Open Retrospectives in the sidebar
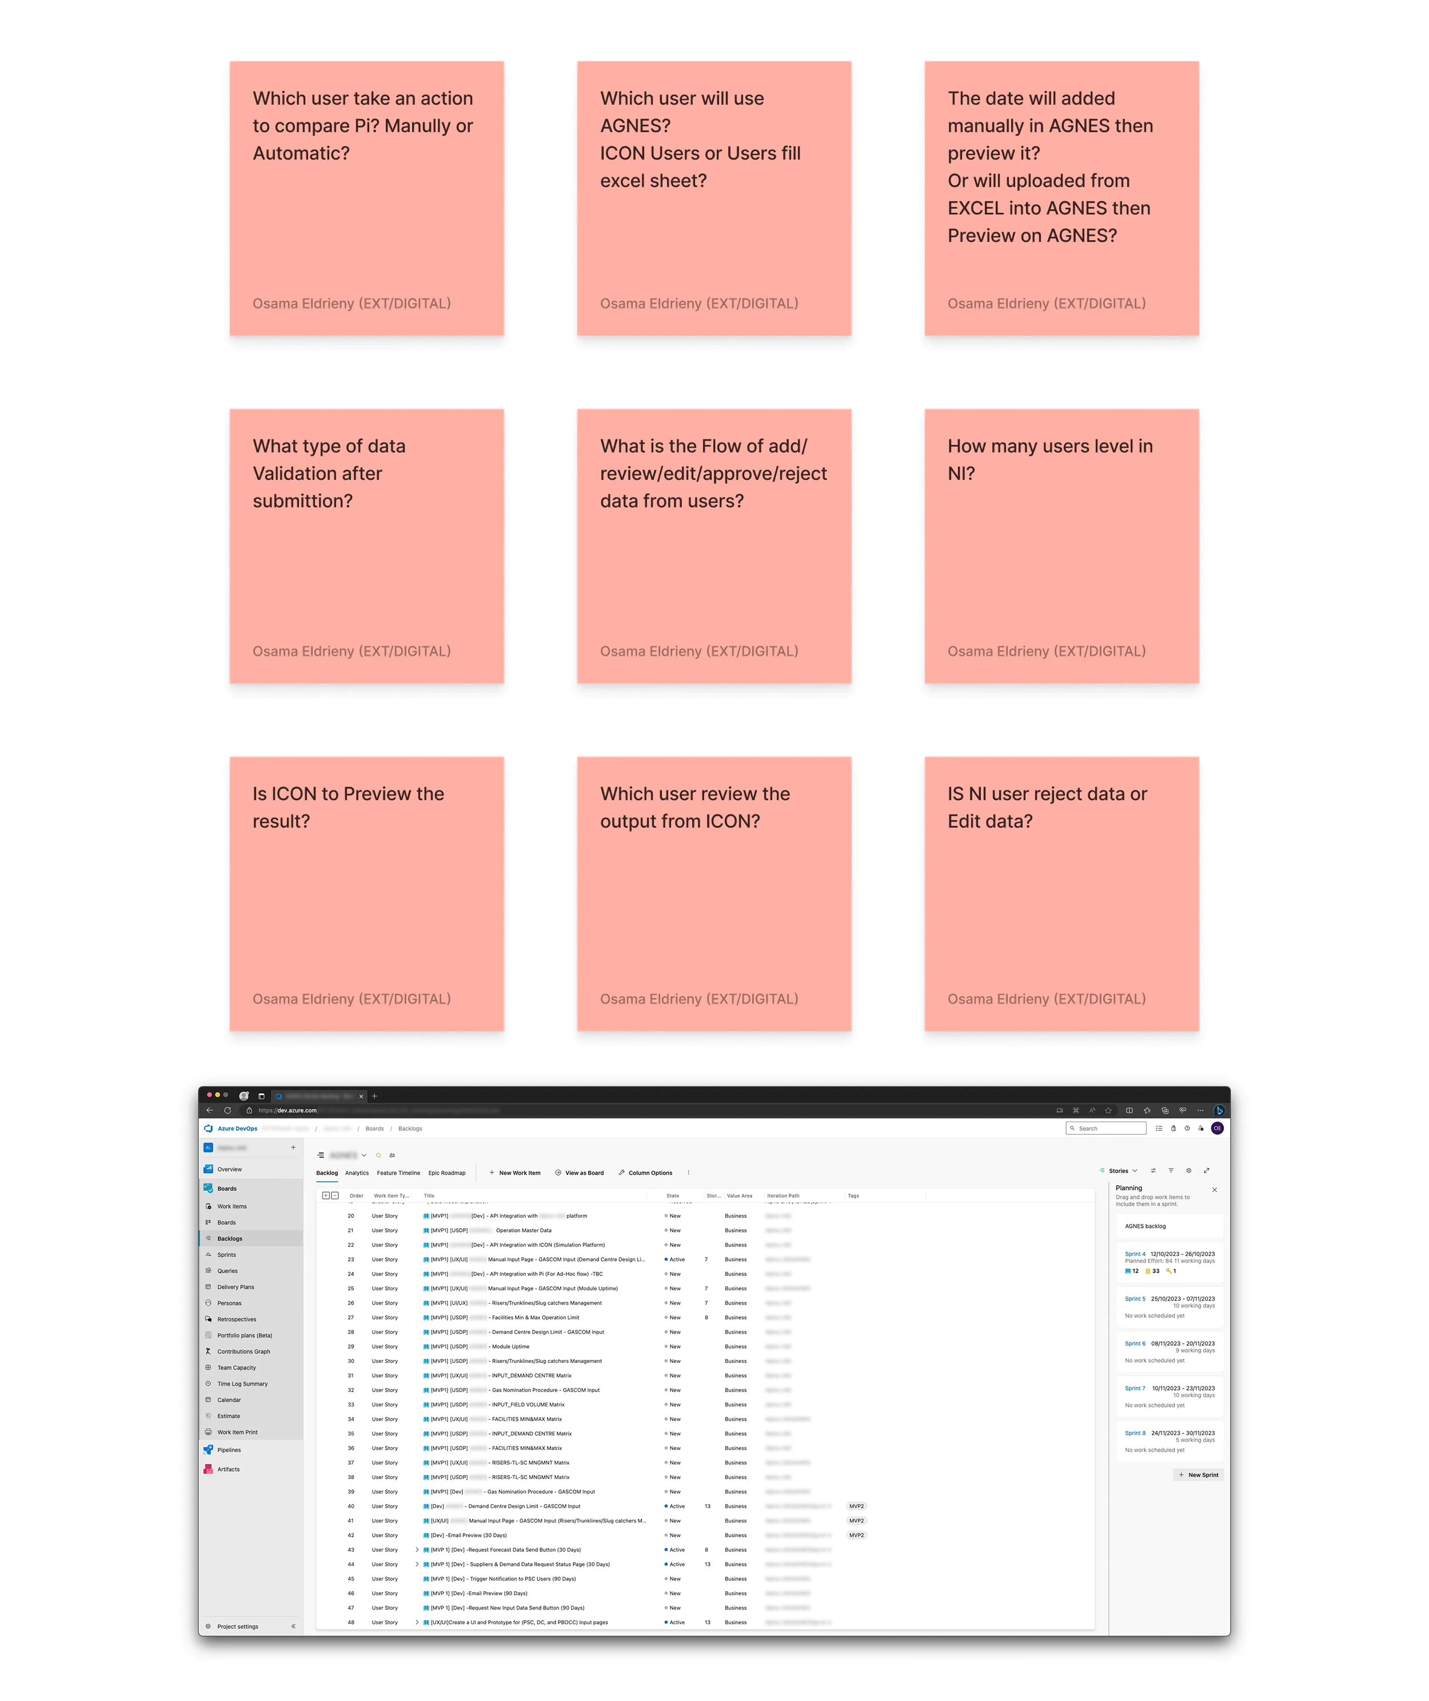 coord(237,1320)
